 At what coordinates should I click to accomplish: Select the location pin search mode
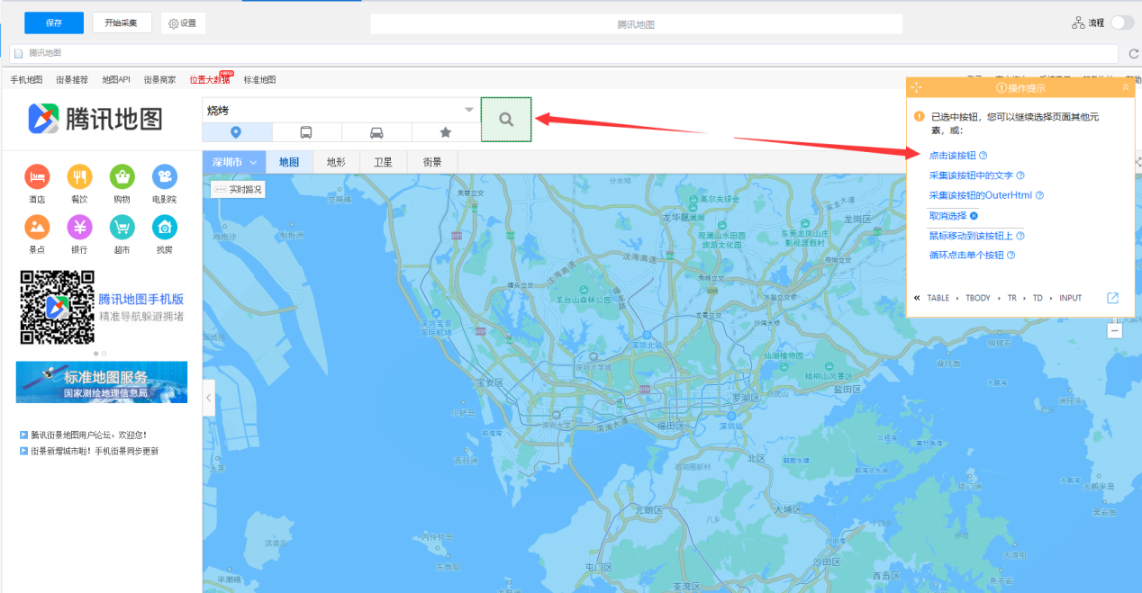tap(237, 132)
